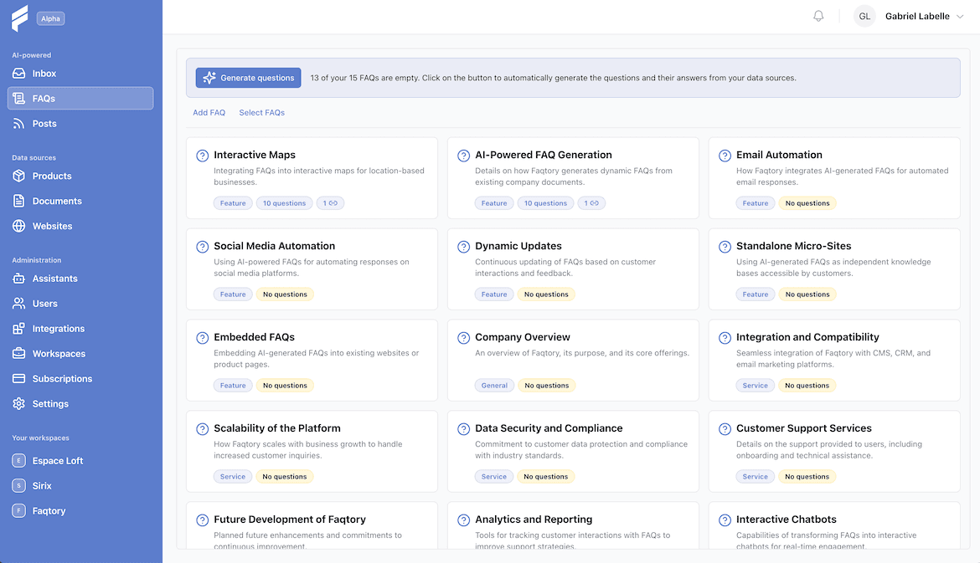Open Subscriptions label under Administration

coord(63,378)
